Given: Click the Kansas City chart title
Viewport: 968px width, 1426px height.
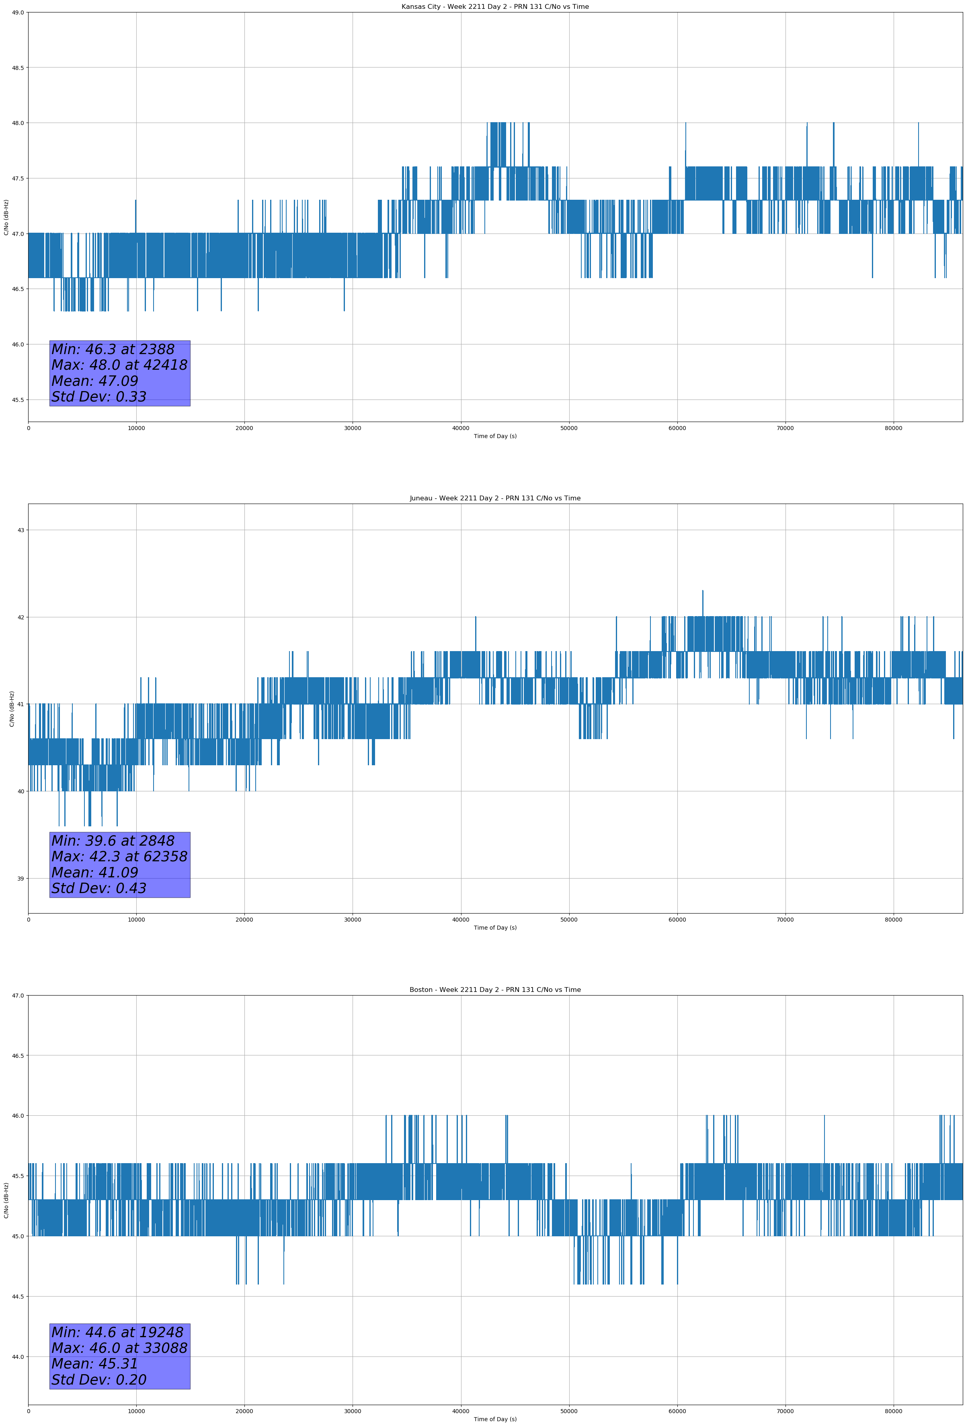Looking at the screenshot, I should [495, 7].
